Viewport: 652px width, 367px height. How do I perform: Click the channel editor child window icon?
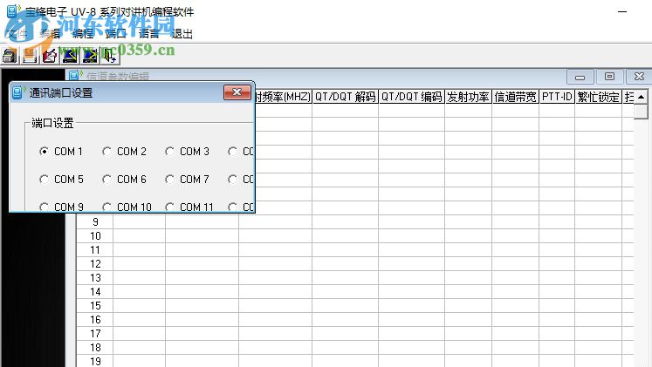74,76
